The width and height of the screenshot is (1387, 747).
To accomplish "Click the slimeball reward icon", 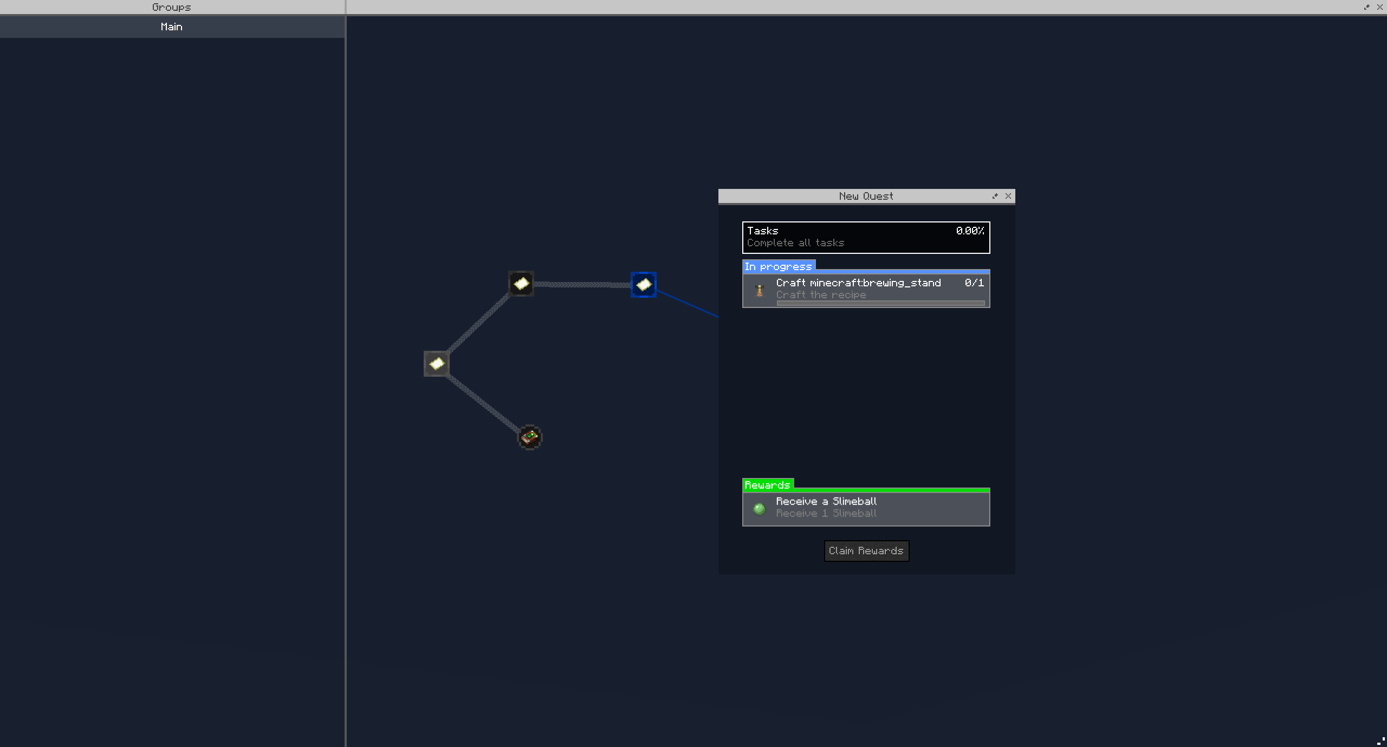I will (760, 508).
